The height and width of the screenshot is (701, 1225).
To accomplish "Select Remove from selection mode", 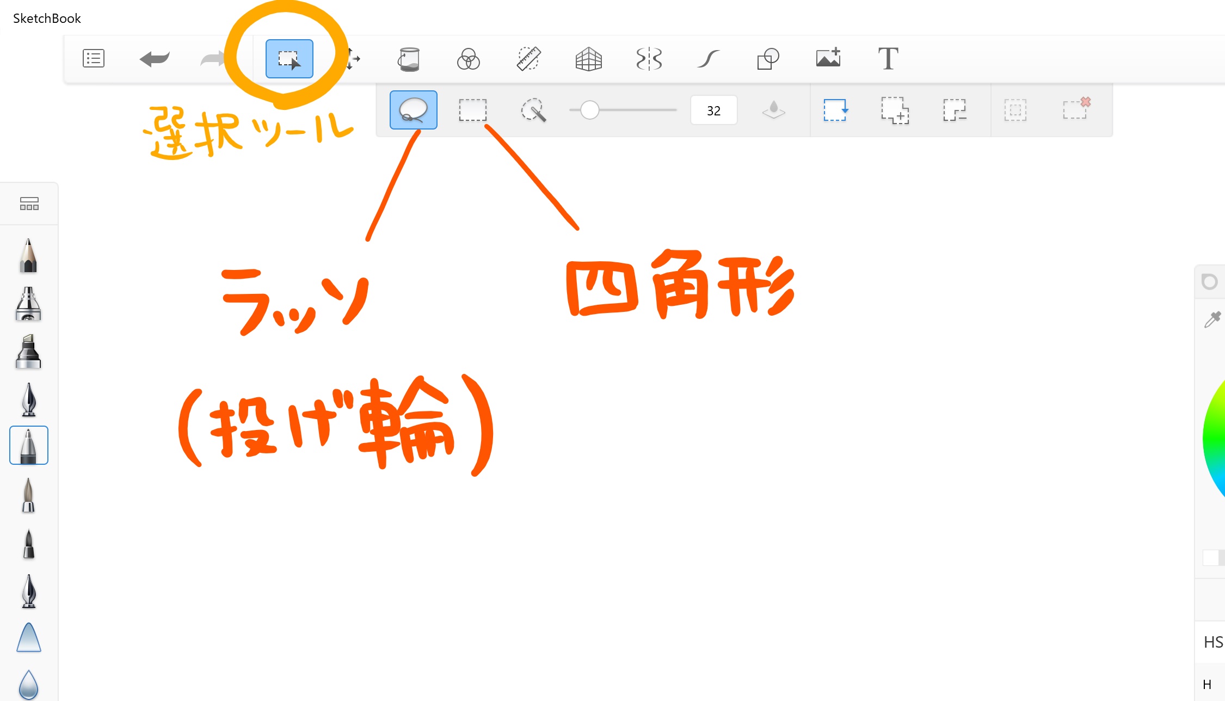I will click(x=955, y=110).
